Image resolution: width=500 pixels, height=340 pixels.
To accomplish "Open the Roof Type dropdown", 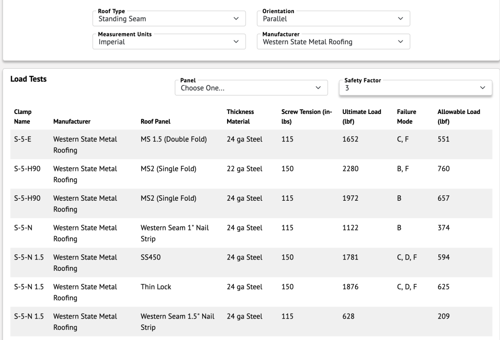I will click(168, 19).
